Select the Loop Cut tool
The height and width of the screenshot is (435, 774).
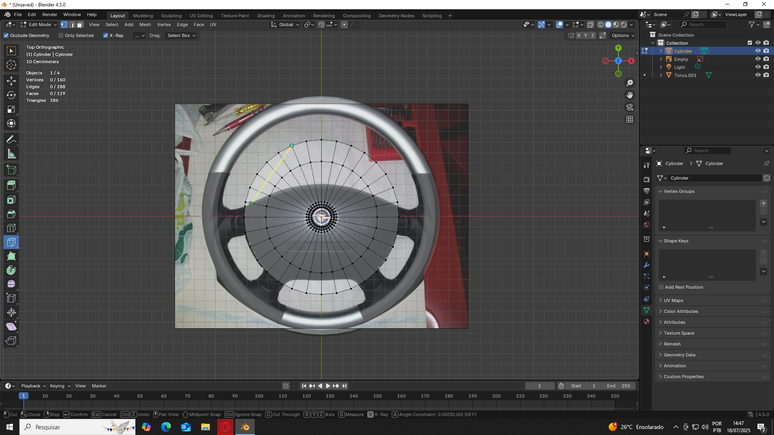pos(11,228)
